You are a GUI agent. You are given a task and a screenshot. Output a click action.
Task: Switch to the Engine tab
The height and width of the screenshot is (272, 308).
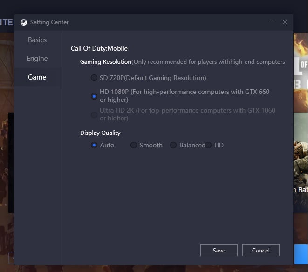tap(37, 59)
